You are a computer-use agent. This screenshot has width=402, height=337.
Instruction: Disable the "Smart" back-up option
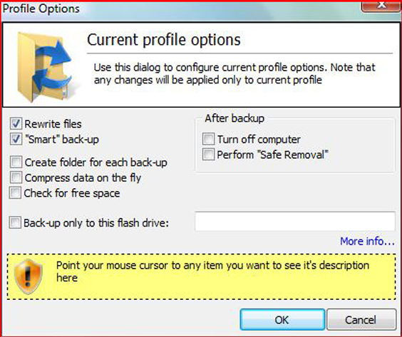(16, 140)
